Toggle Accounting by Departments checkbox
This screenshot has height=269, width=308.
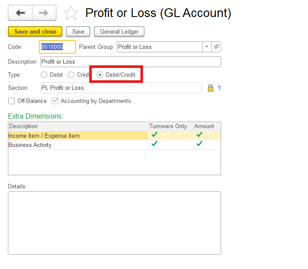[x=55, y=101]
